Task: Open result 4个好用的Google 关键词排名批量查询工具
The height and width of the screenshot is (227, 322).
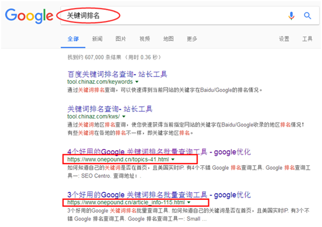Action: [x=159, y=152]
